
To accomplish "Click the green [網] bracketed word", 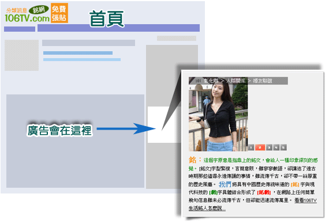I will (213, 192).
